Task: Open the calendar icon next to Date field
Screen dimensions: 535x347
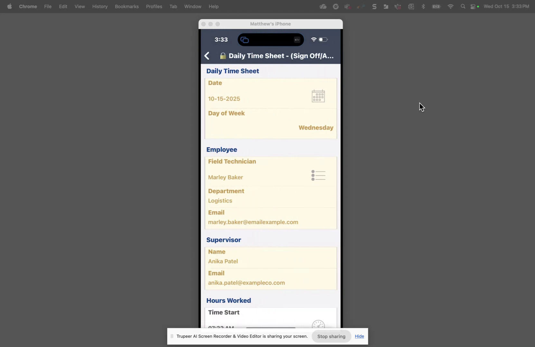Action: pos(318,96)
